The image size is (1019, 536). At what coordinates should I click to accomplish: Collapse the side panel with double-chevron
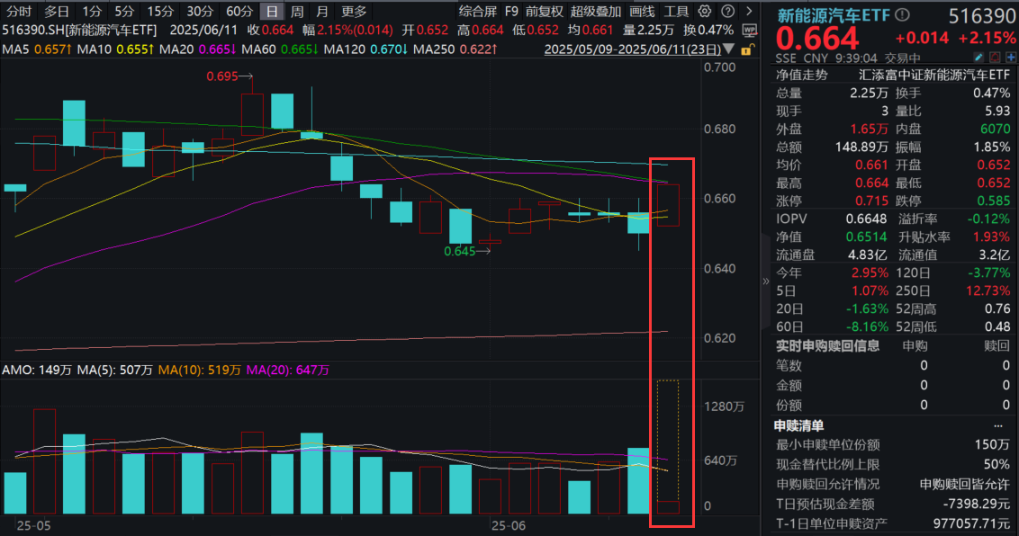pos(766,280)
